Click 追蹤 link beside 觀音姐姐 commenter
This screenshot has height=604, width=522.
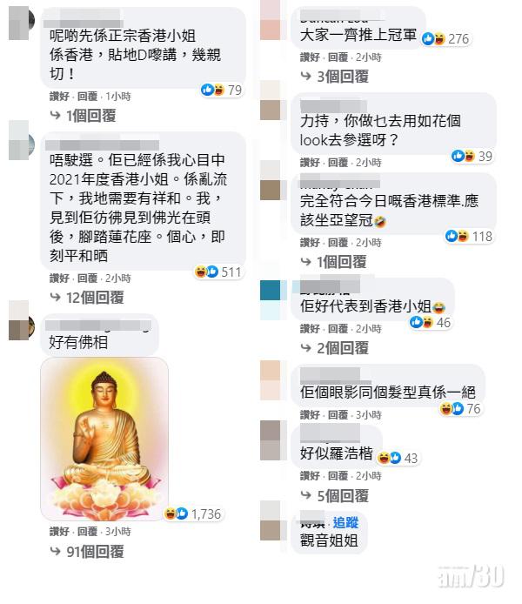point(345,523)
